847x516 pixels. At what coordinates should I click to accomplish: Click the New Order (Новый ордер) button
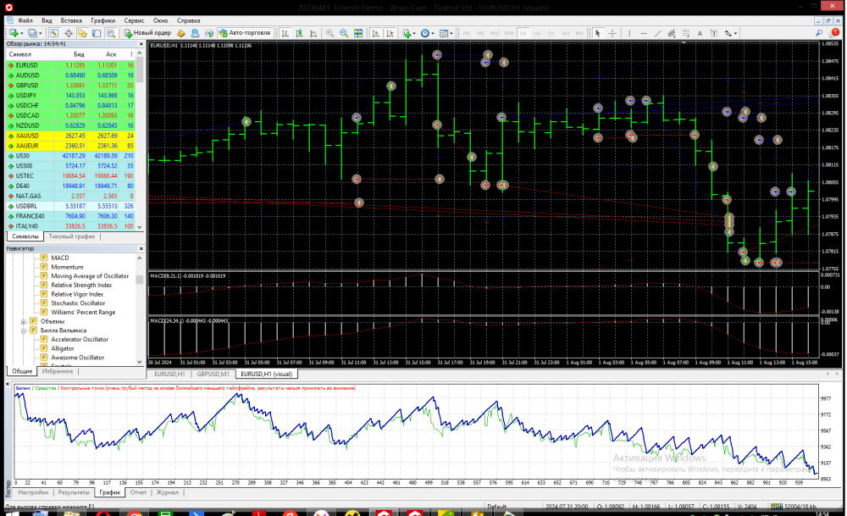pyautogui.click(x=147, y=33)
